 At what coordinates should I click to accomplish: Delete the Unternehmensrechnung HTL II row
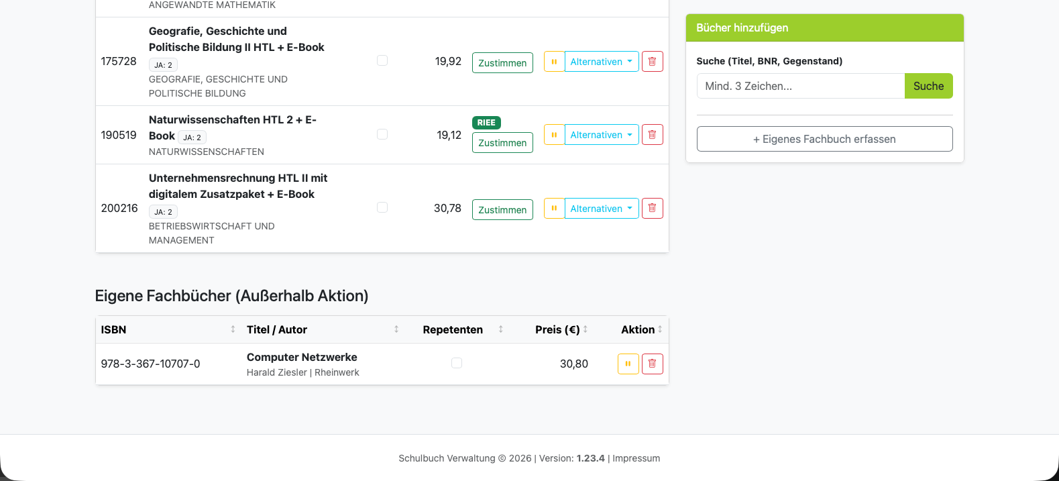click(x=652, y=209)
